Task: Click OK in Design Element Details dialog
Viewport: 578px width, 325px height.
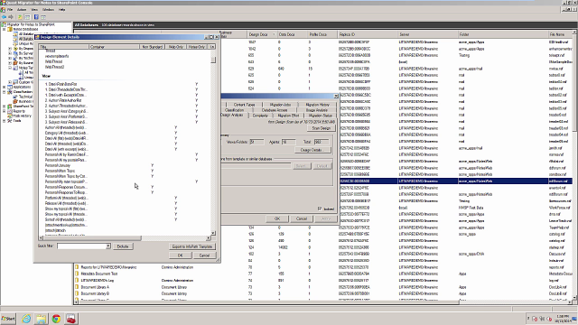Action: (181, 255)
